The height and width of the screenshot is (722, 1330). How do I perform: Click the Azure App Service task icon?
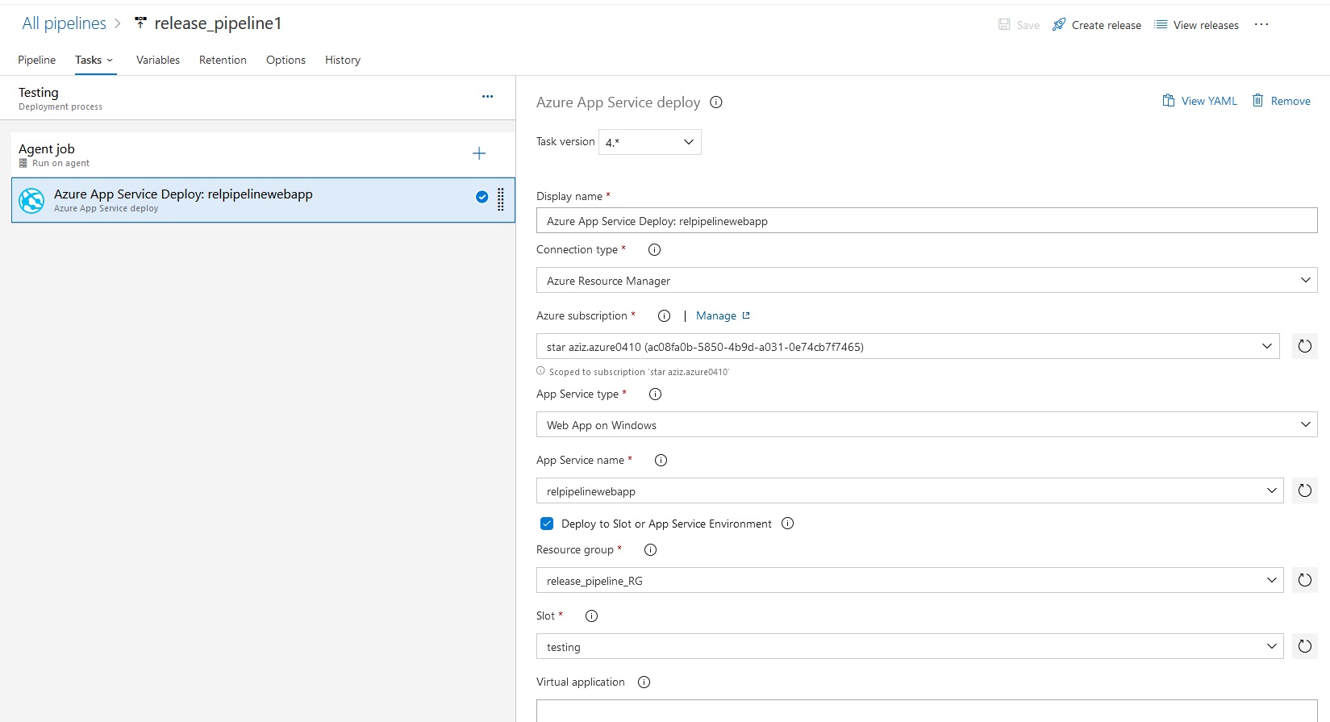[x=31, y=200]
